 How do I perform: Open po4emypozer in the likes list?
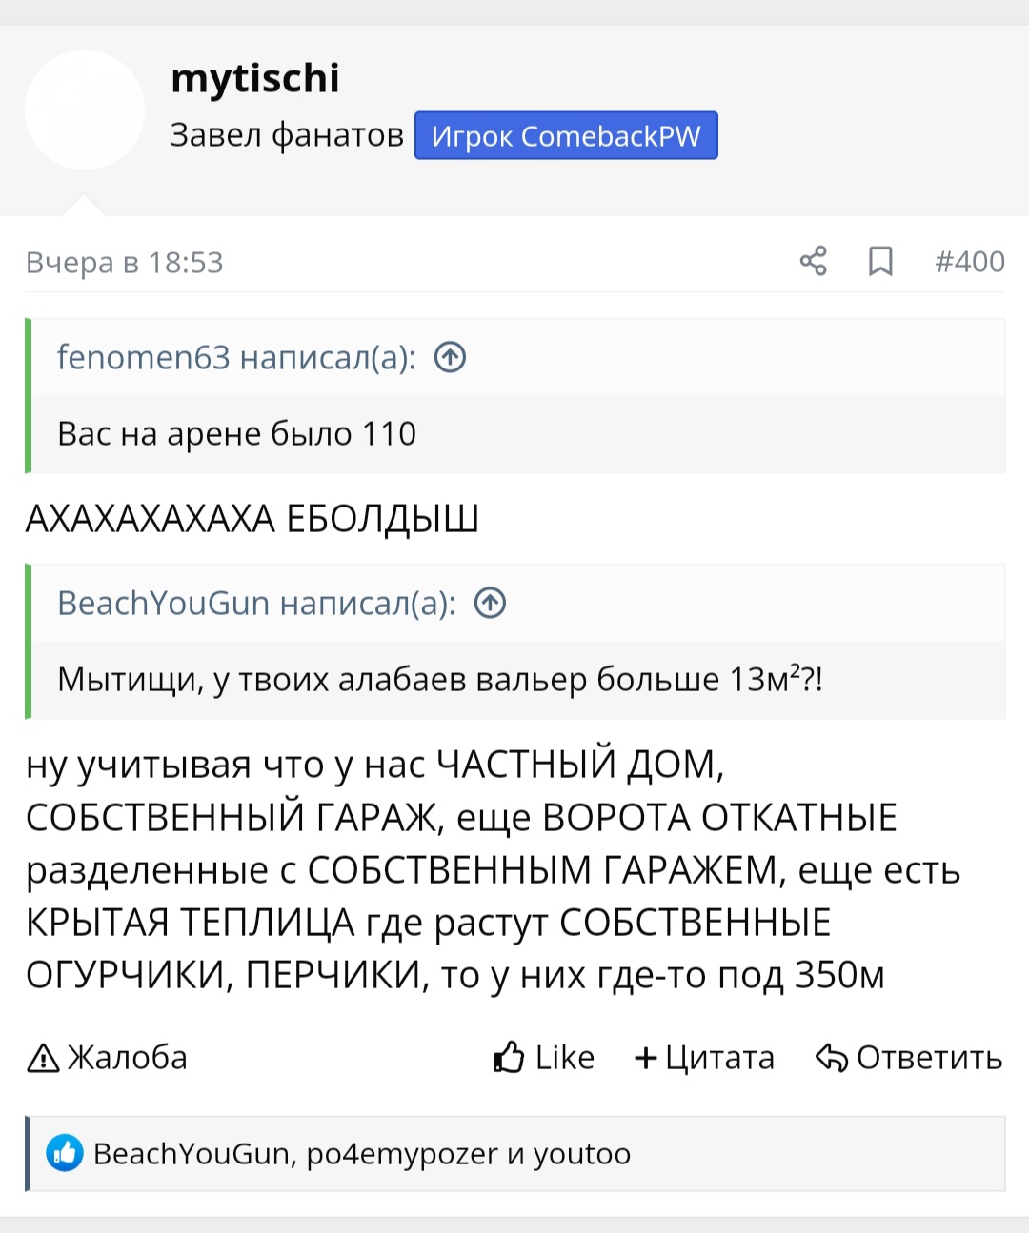[x=402, y=1154]
